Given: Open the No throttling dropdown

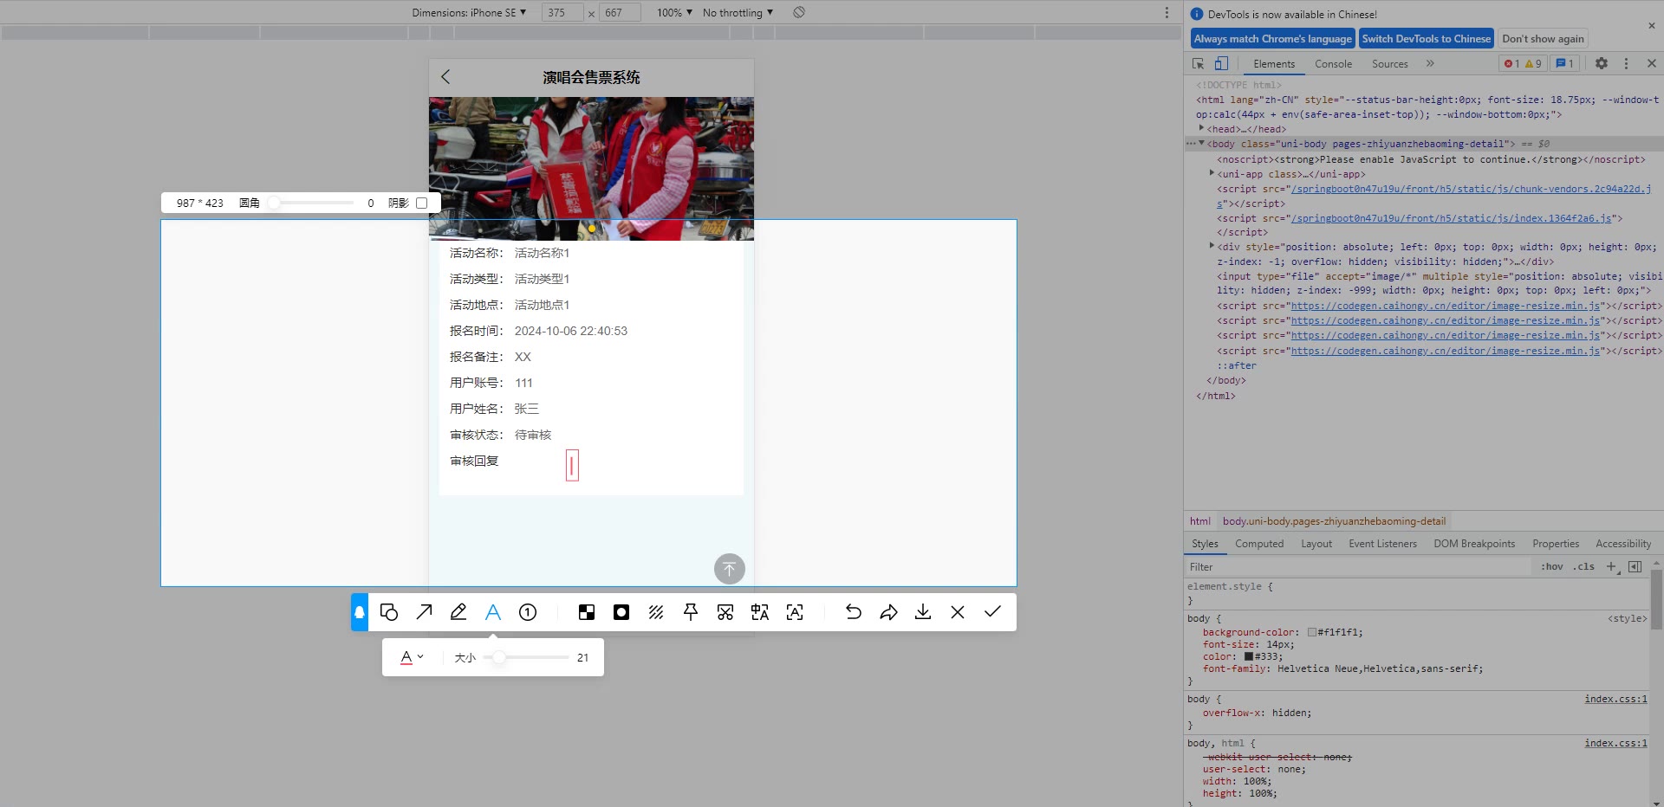Looking at the screenshot, I should [x=738, y=12].
